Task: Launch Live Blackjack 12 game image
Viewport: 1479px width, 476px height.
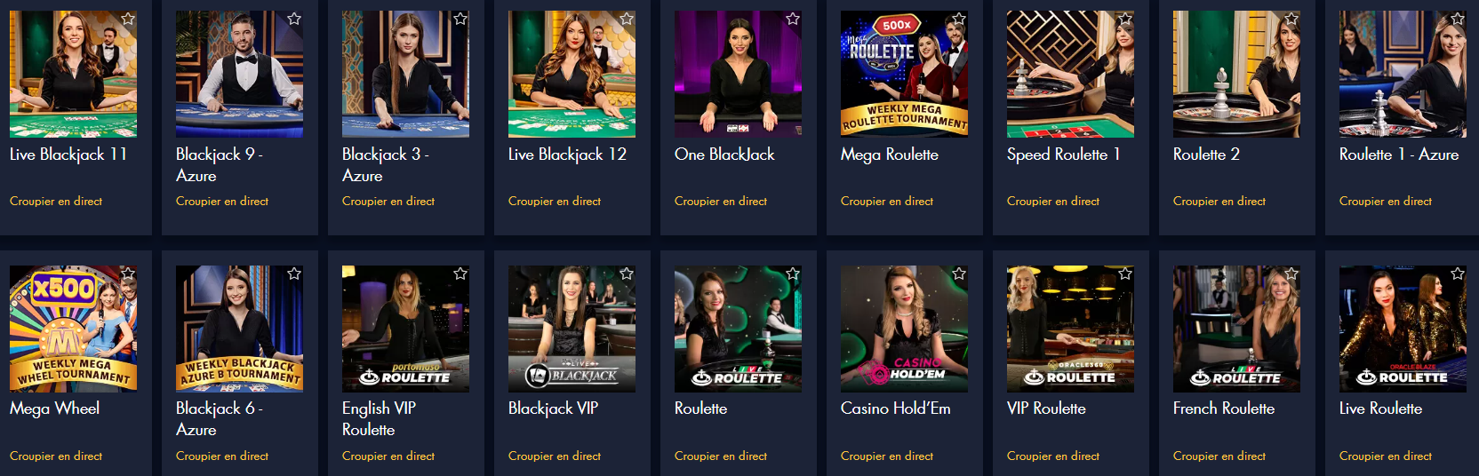Action: [x=572, y=75]
